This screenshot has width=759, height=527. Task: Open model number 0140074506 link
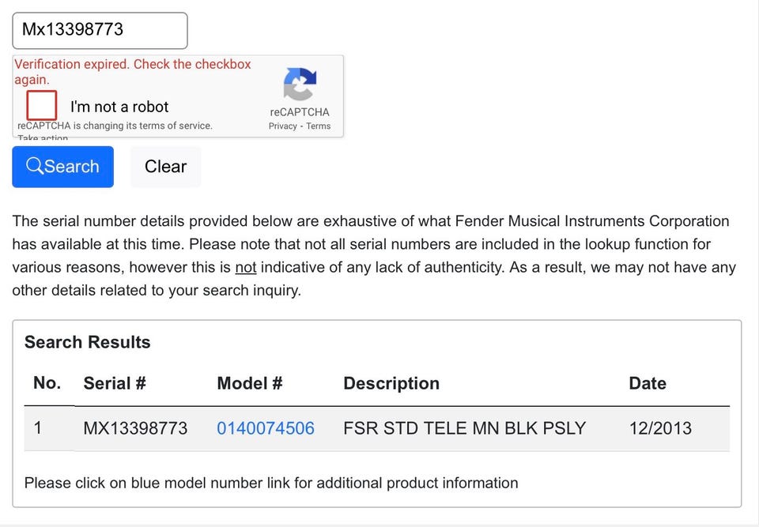pos(266,428)
